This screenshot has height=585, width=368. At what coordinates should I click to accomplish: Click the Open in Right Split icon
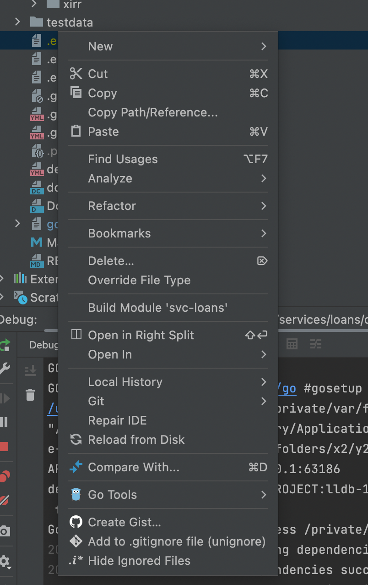(76, 335)
